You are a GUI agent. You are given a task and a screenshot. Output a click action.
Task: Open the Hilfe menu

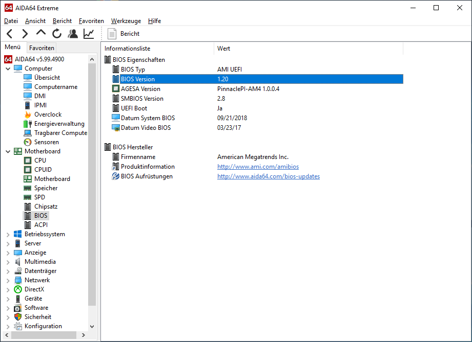(154, 21)
